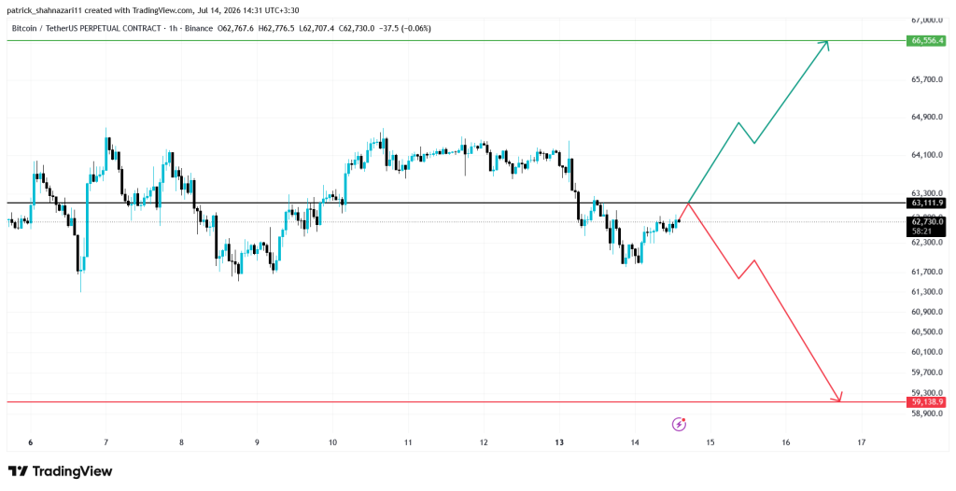Click the 62,300.0 price axis label

coord(927,242)
